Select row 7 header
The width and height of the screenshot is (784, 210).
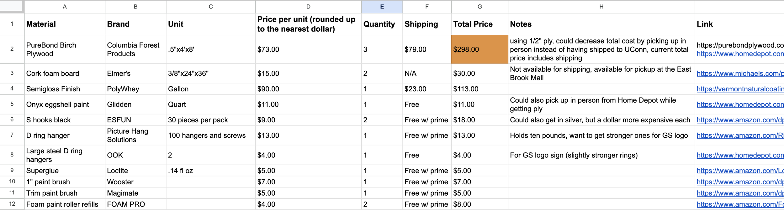pos(12,135)
